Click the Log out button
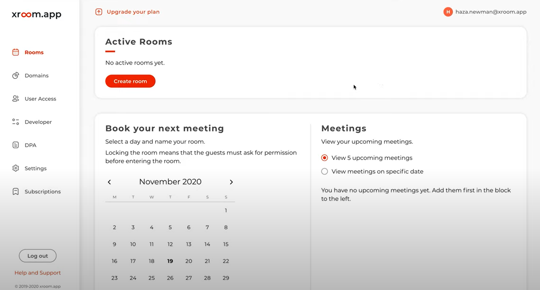The width and height of the screenshot is (540, 290). 38,256
